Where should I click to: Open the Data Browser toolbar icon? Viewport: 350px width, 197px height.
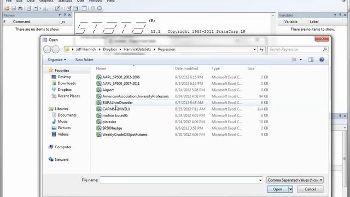click(75, 8)
